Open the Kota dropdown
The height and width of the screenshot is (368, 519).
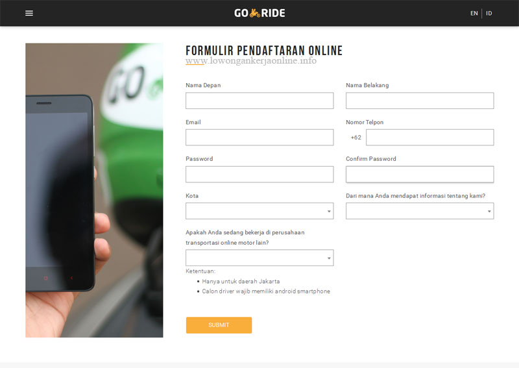259,211
